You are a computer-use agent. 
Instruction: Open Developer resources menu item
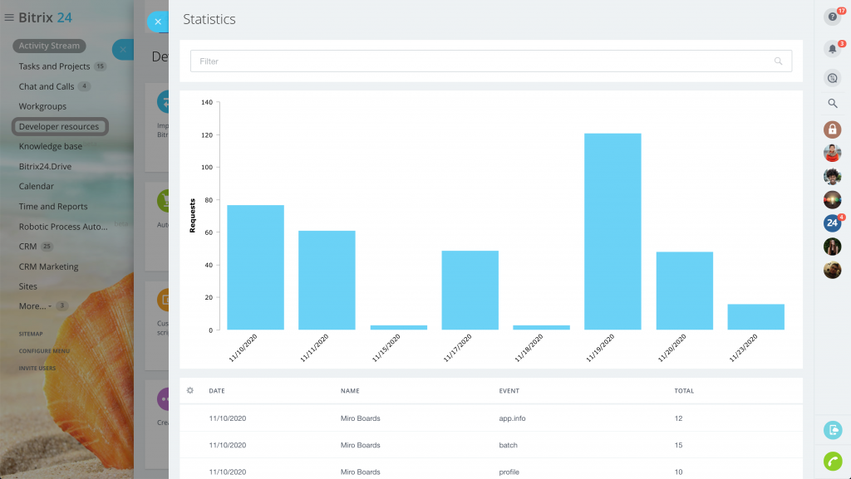(x=59, y=126)
